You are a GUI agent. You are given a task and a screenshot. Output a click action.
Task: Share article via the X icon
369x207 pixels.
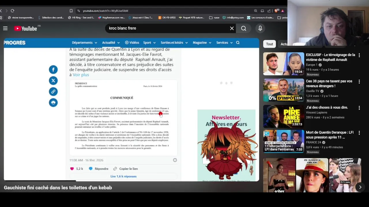(53, 80)
